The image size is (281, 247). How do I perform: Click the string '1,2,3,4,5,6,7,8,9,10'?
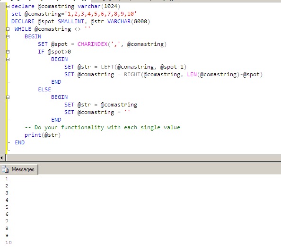pos(101,14)
